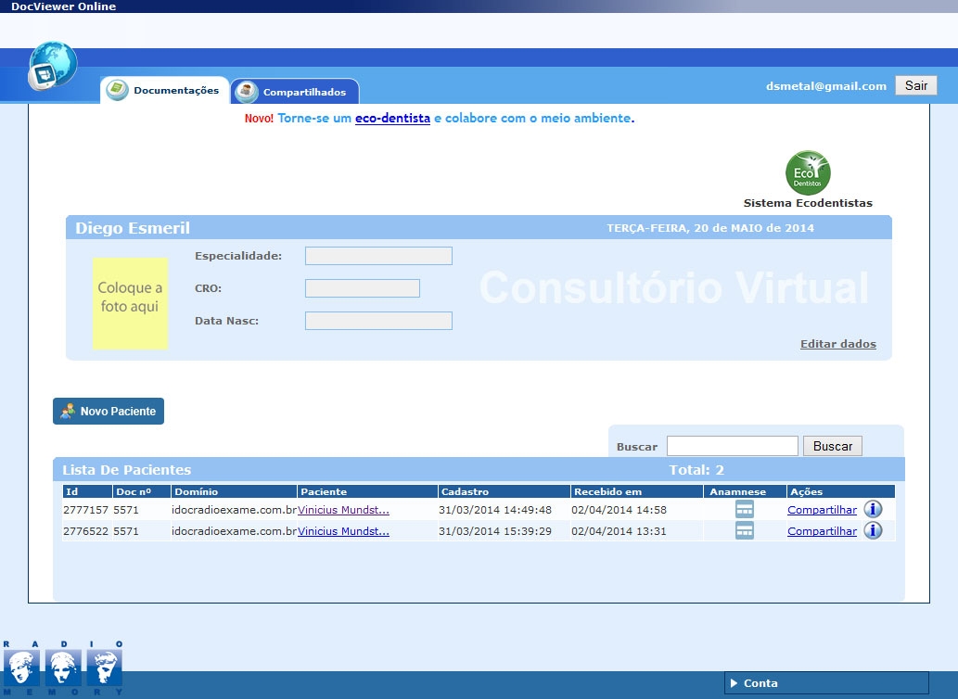Click Compartilhar link for patient 2777157
958x699 pixels.
(x=822, y=509)
